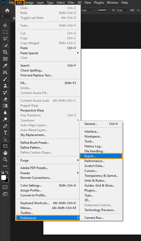Select the Eyedropper tool

point(5,66)
